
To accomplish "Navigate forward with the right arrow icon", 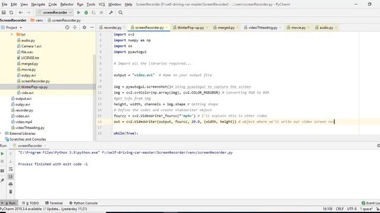I will click(x=28, y=12).
